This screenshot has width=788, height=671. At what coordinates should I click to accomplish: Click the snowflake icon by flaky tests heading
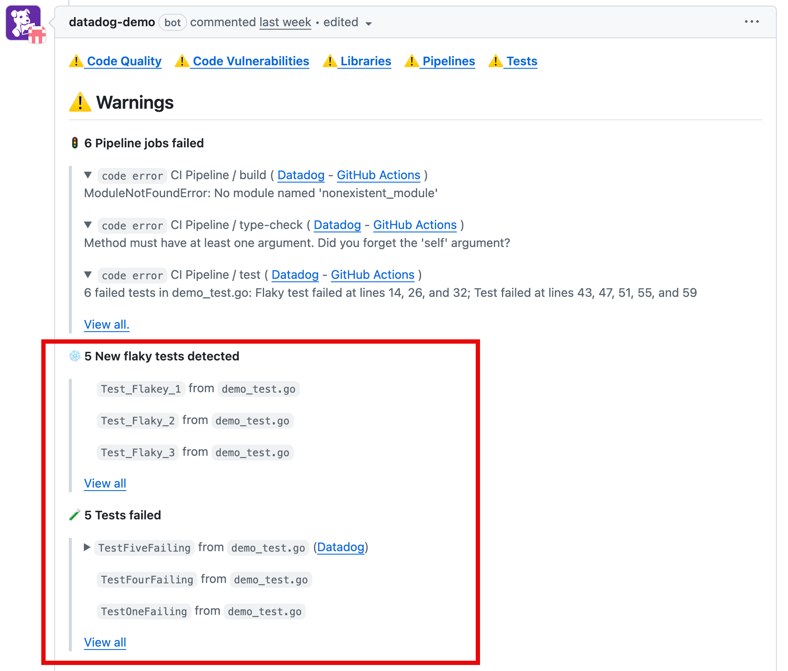pos(75,356)
